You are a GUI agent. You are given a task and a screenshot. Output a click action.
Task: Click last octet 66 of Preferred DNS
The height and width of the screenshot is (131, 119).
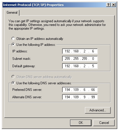click(x=93, y=90)
